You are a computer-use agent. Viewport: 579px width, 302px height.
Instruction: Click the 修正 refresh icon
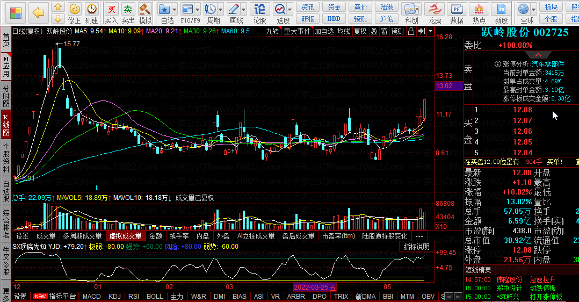click(x=75, y=9)
